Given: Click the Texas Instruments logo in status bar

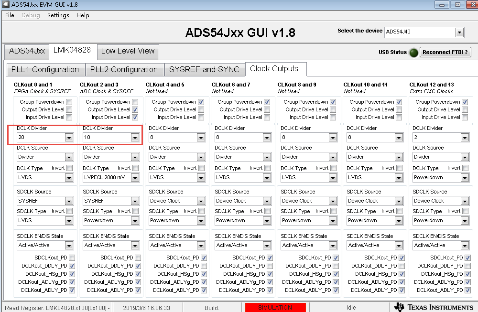Looking at the screenshot, I should point(434,307).
